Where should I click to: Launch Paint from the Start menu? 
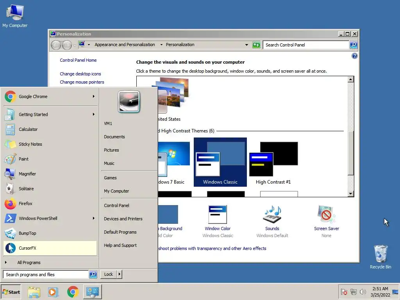click(x=50, y=159)
